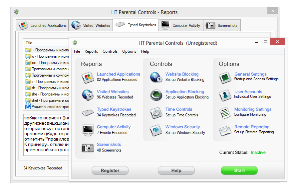Click the Remote Reporting envelope icon

[225, 131]
